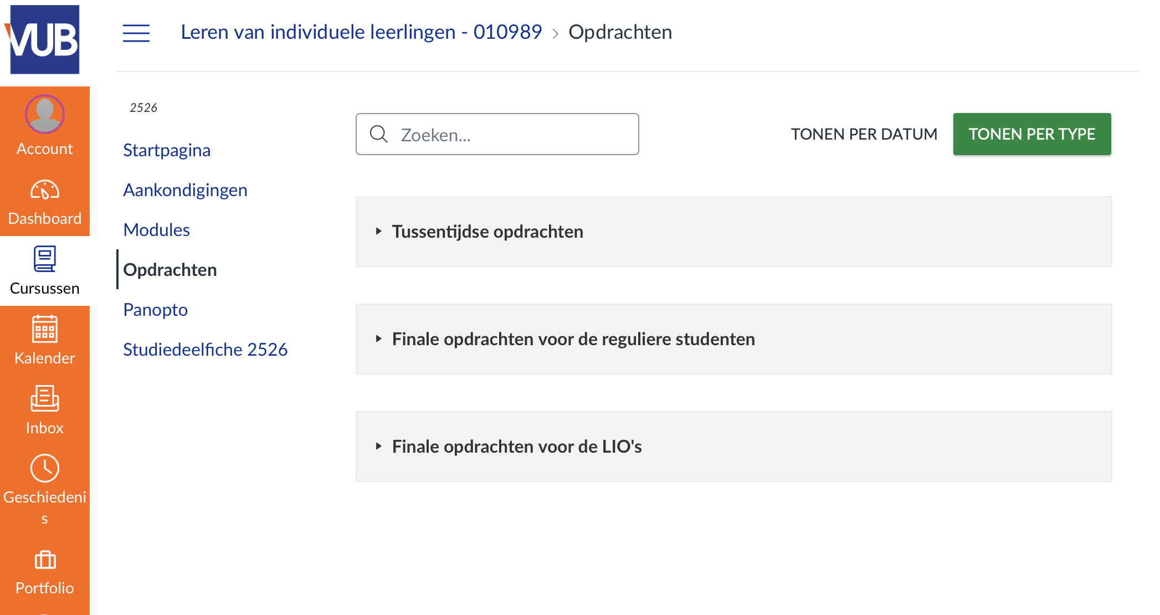Open the Cursussen book icon
The image size is (1160, 615).
44,259
